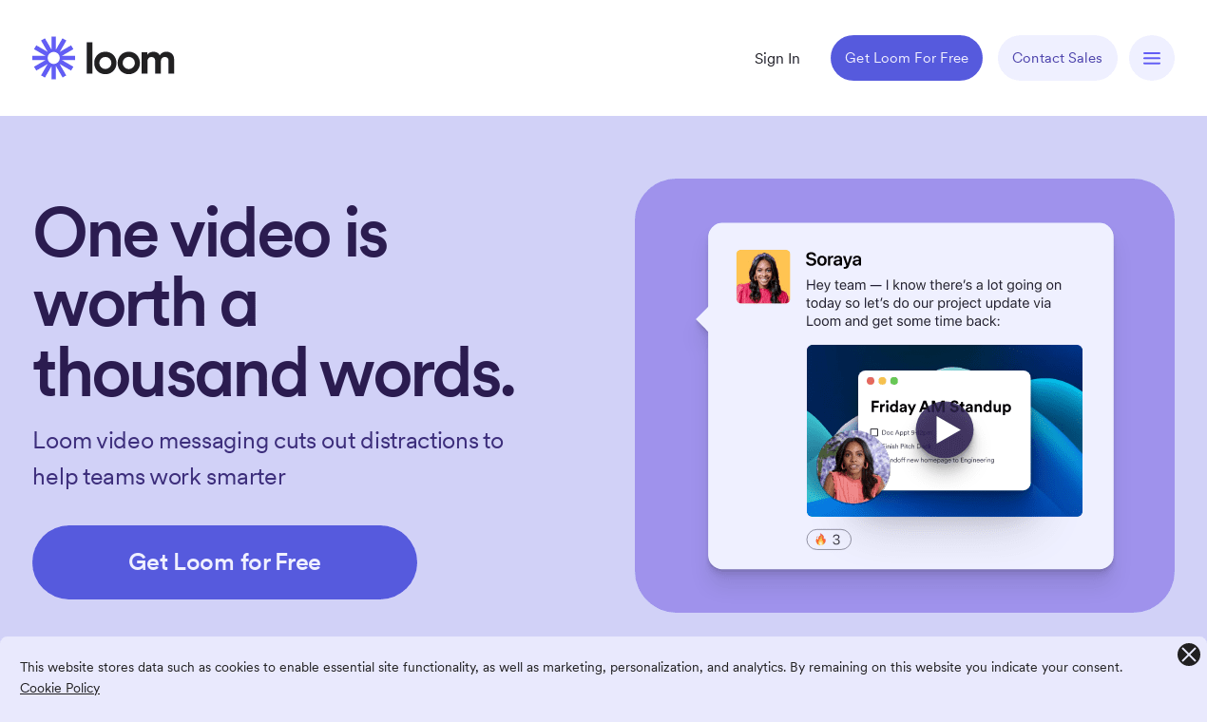
Task: Click Soraya's profile photo
Action: point(763,276)
